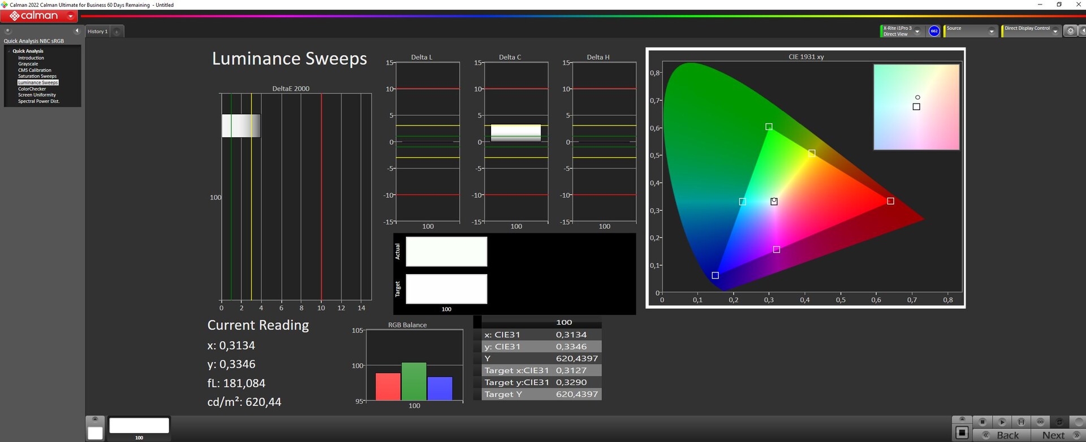Restore down the Calman window
Viewport: 1086px width, 442px height.
1059,5
